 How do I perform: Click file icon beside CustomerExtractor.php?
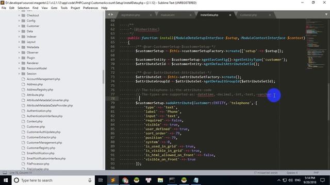[23, 137]
